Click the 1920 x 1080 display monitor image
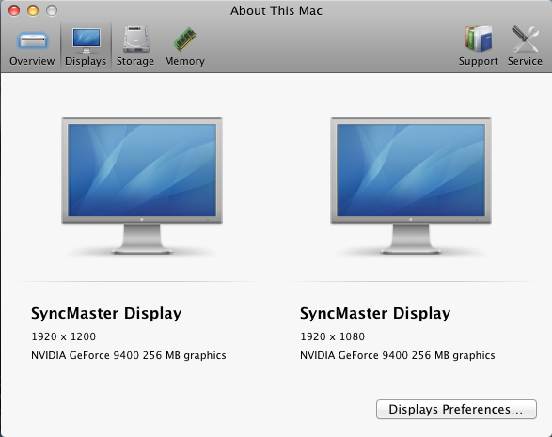The height and width of the screenshot is (437, 552). pos(411,186)
